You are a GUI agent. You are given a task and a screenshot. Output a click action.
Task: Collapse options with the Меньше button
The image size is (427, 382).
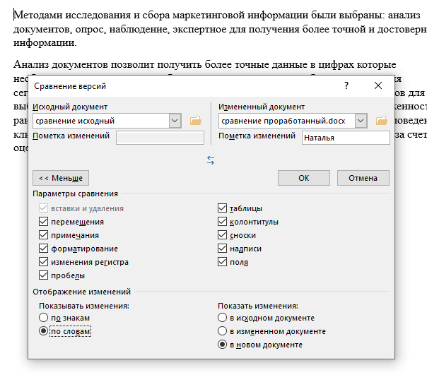[61, 178]
